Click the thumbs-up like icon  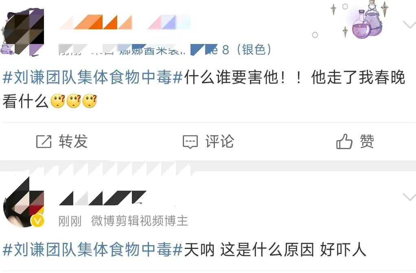(344, 141)
